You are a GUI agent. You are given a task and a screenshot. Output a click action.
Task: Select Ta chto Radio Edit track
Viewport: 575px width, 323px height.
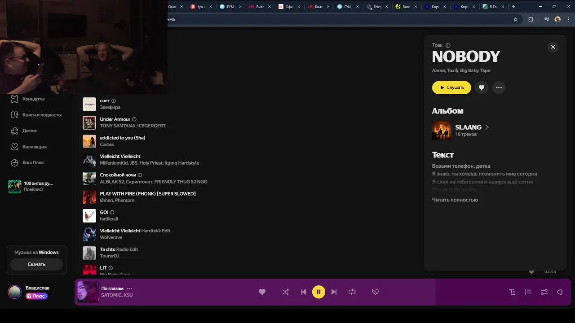pyautogui.click(x=119, y=249)
